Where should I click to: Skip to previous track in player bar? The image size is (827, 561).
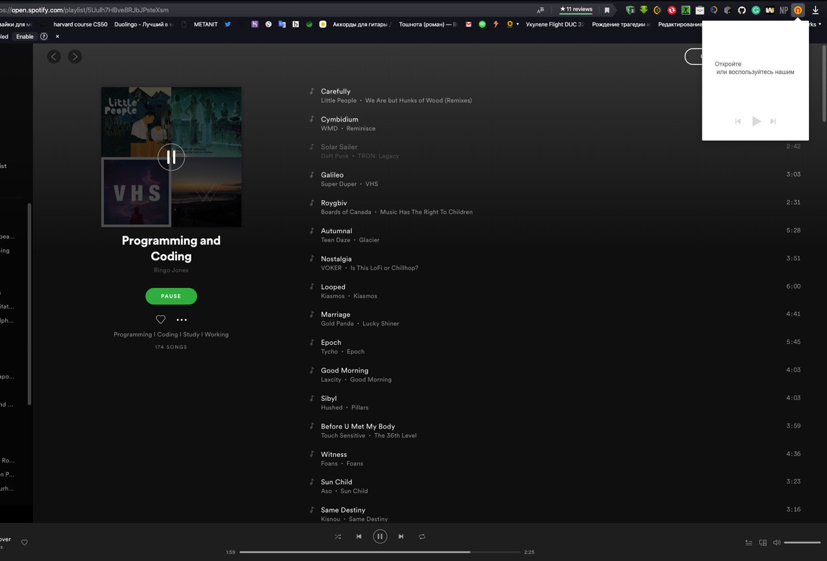click(x=359, y=536)
